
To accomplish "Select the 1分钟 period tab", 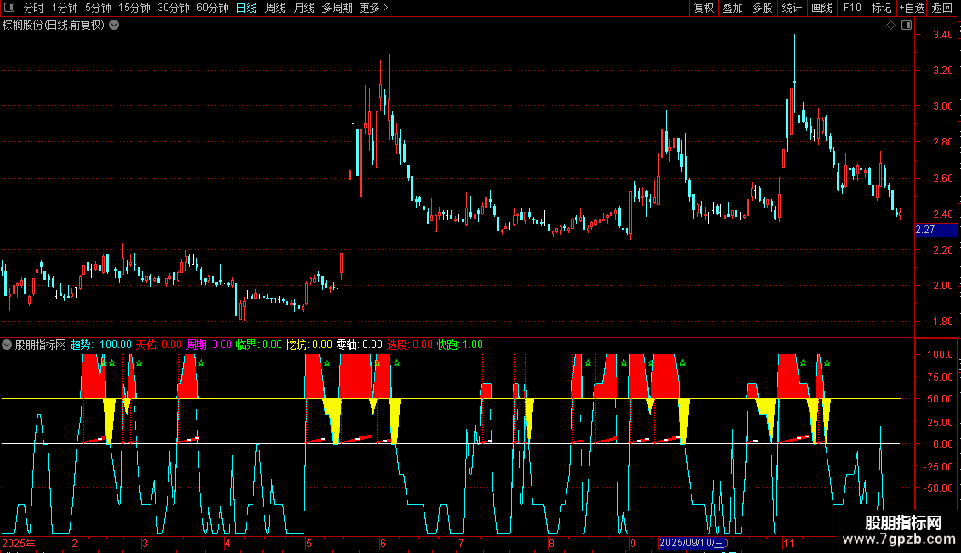I will 65,8.
